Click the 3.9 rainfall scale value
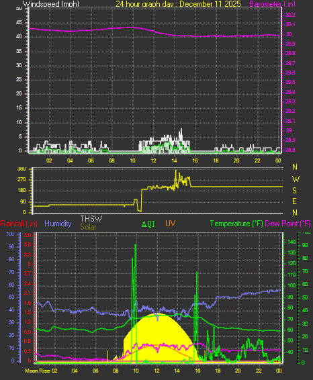 coord(28,235)
